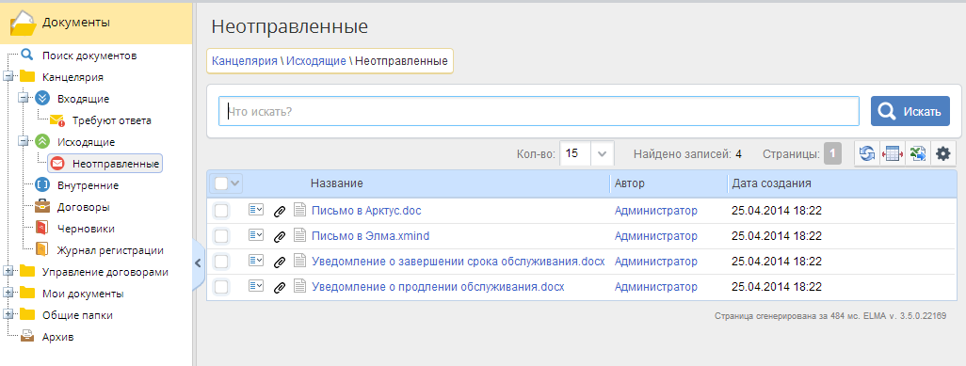Click paperclip icon for Письмо в Элма.xmind
The height and width of the screenshot is (366, 966).
(x=279, y=236)
